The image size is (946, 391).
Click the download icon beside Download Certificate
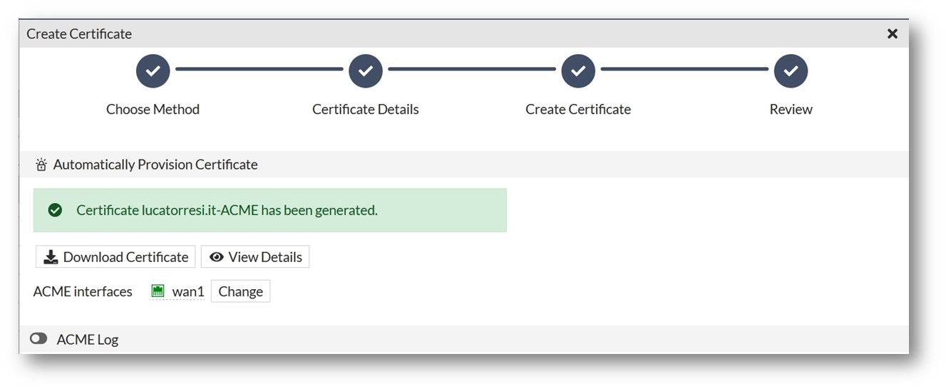(51, 257)
